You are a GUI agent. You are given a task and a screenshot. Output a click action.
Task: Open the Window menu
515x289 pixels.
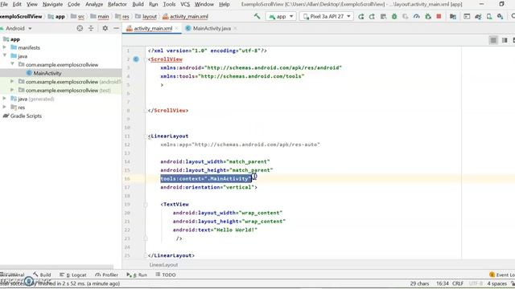(204, 4)
